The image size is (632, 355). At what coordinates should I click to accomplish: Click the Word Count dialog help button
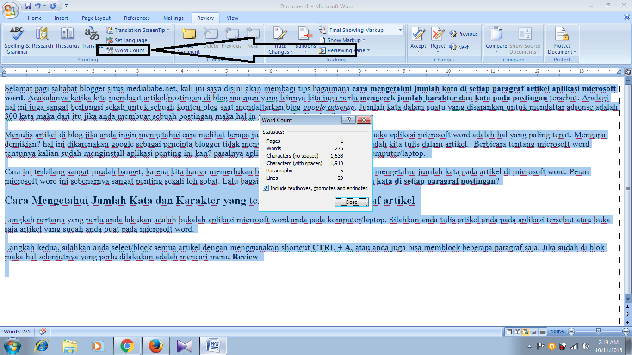point(348,120)
